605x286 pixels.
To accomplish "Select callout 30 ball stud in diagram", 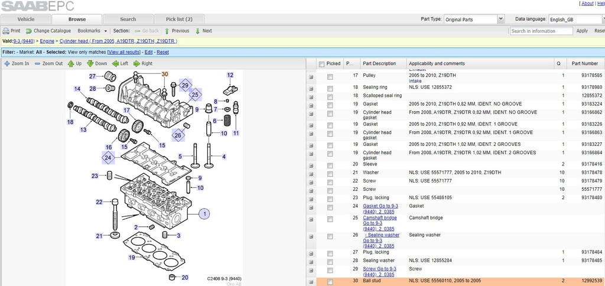I will click(x=165, y=74).
